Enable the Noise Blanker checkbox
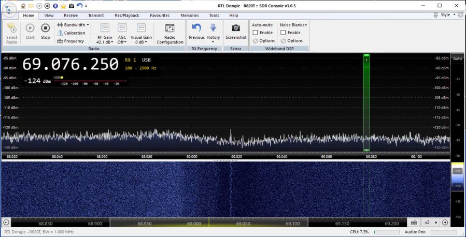Viewport: 466px width, 237px height. [x=283, y=33]
